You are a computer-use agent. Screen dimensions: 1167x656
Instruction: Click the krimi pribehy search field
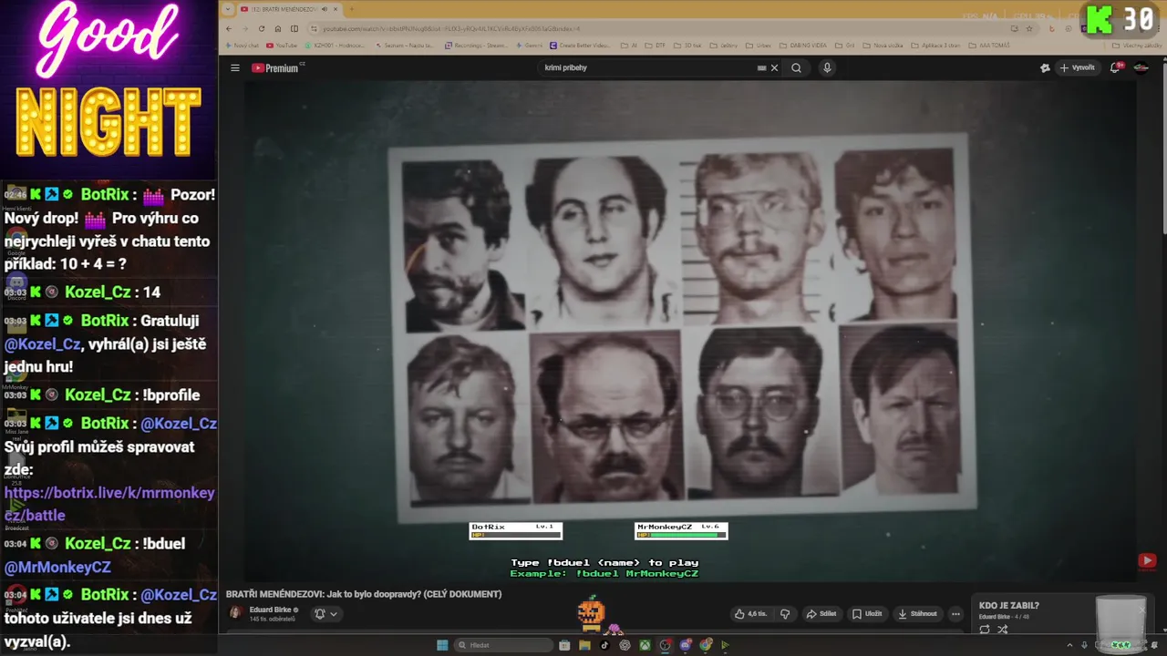[x=647, y=67]
